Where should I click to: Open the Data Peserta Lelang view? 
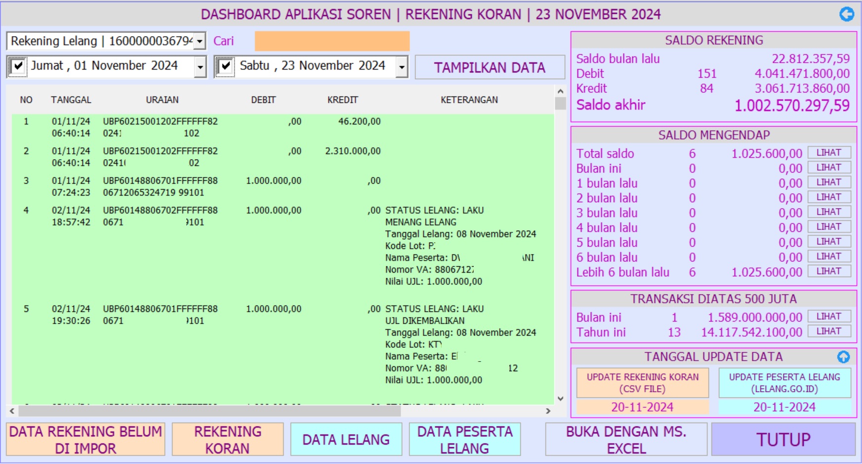pos(464,439)
